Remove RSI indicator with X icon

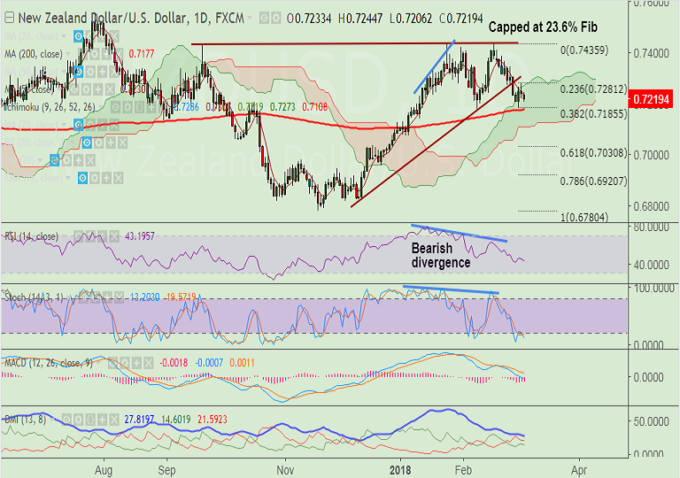click(x=114, y=236)
